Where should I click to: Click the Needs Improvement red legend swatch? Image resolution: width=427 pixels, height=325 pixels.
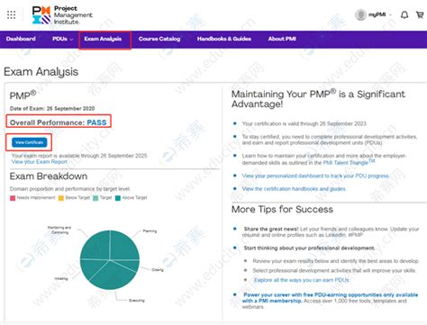(x=13, y=198)
